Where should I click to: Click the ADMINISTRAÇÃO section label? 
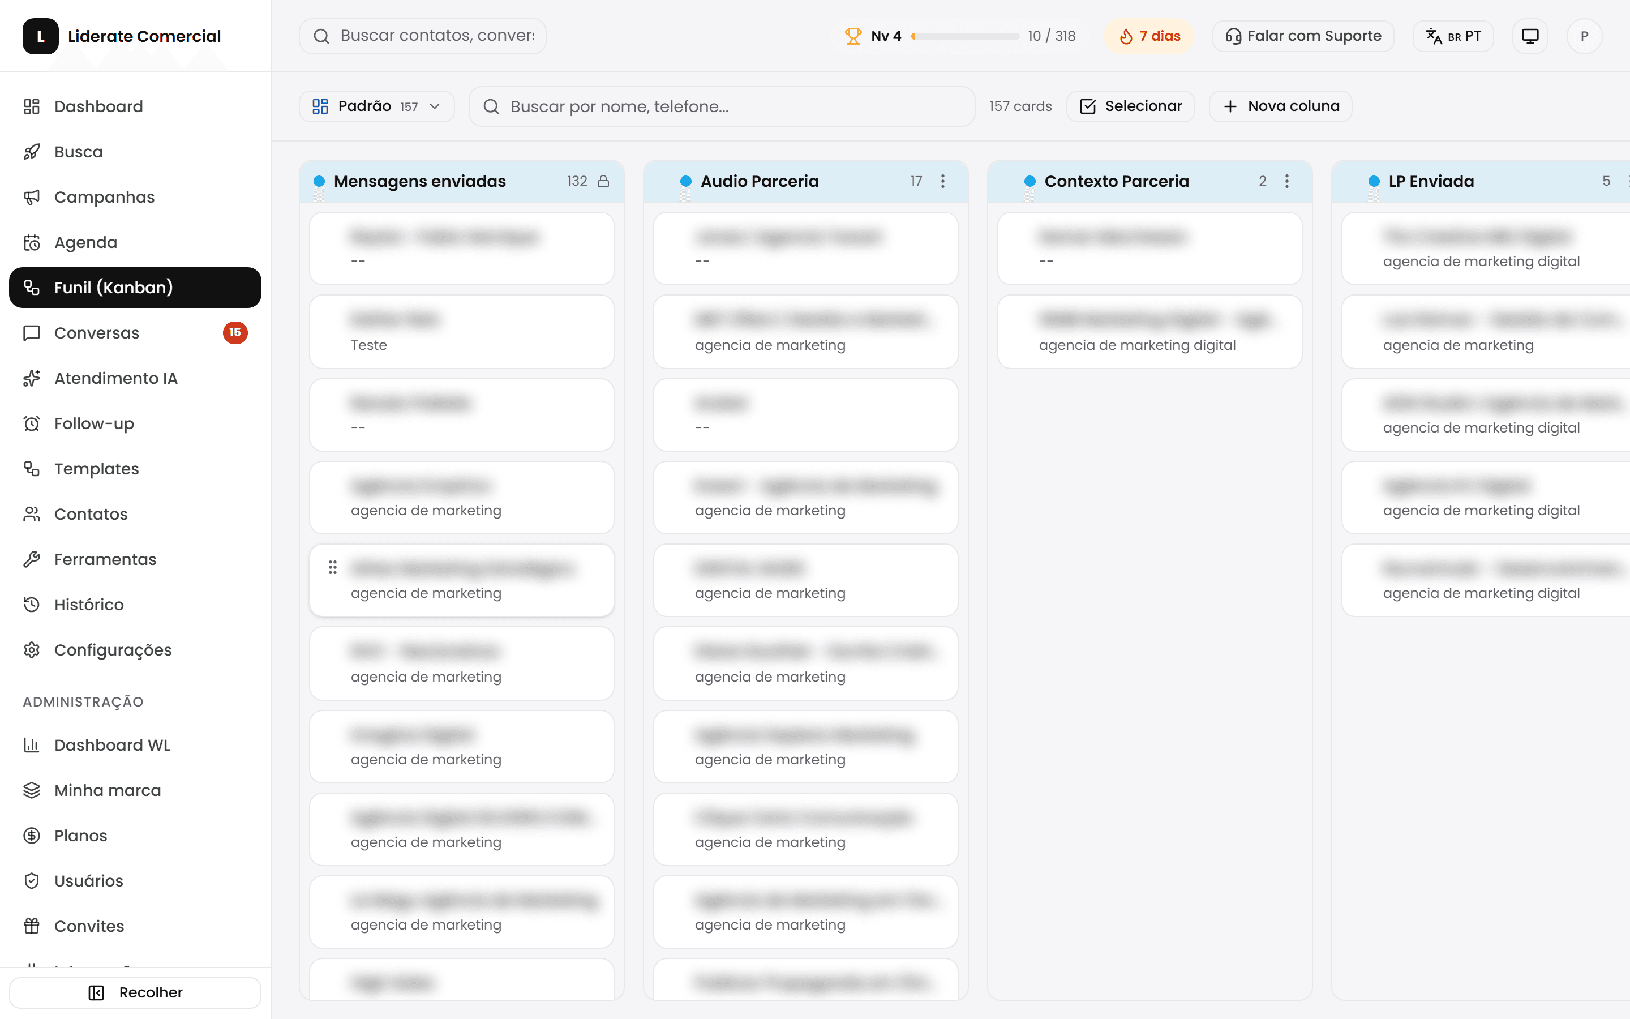coord(84,701)
